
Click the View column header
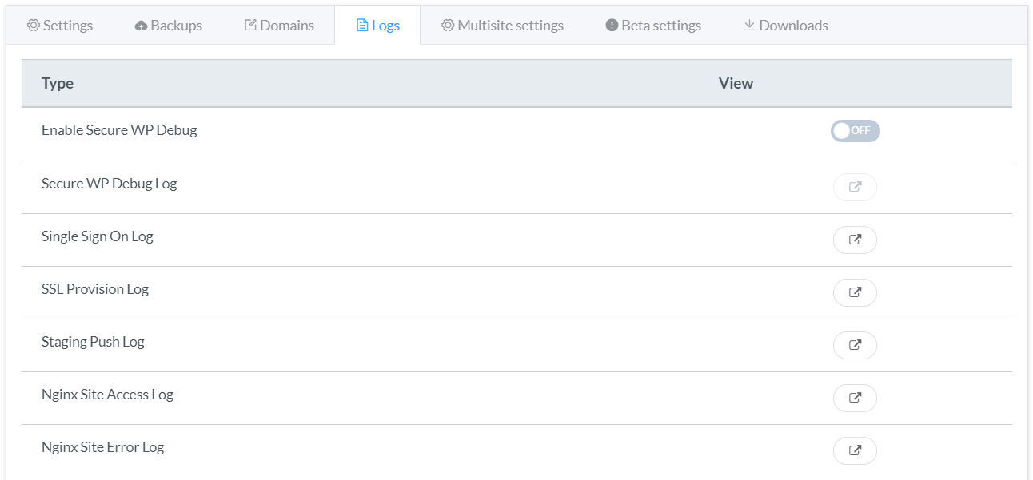(735, 83)
